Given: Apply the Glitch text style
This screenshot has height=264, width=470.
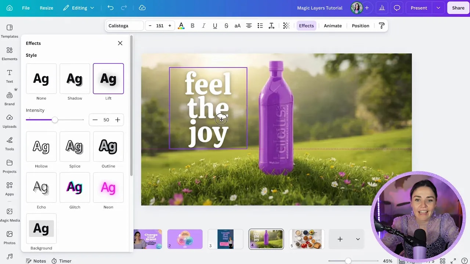Looking at the screenshot, I should point(75,187).
